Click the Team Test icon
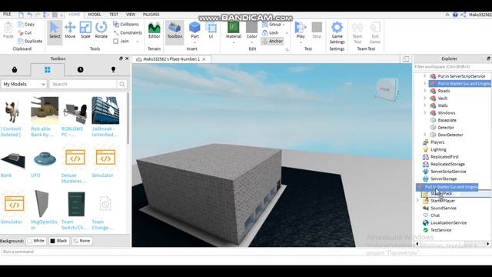Viewport: 492px width, 277px height. click(357, 32)
